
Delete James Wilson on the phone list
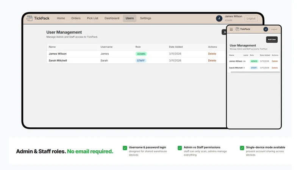tap(275, 61)
